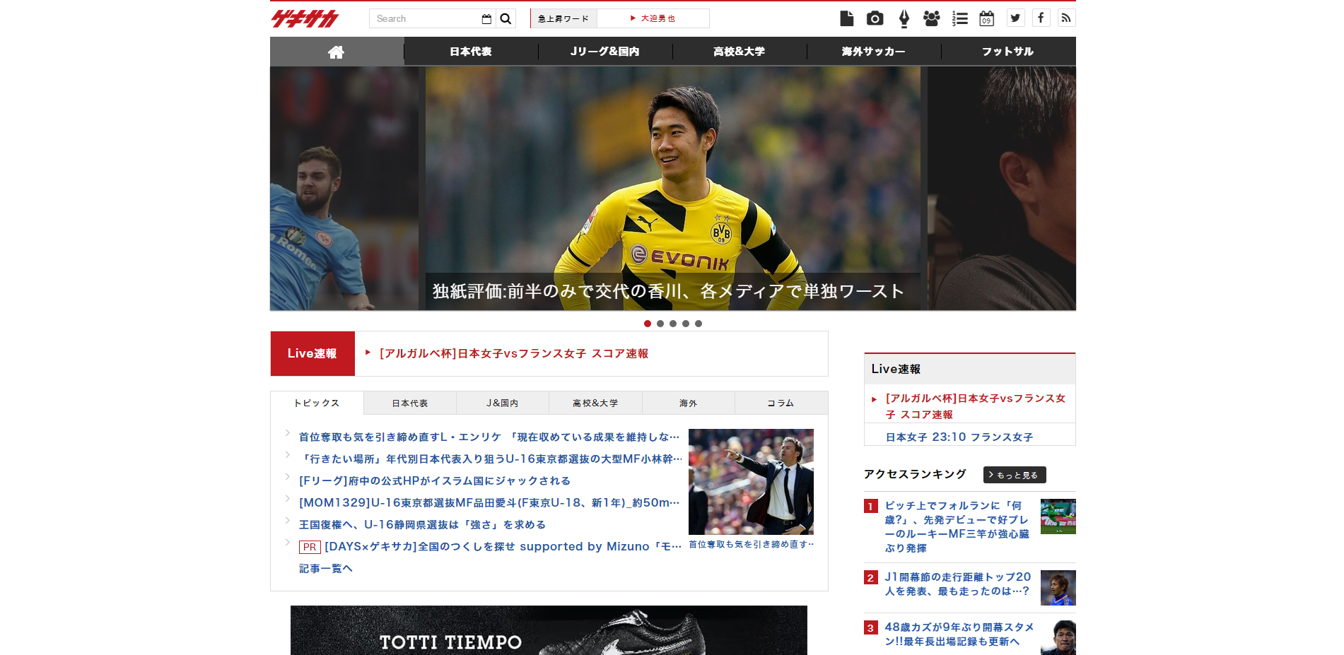Open the calendar 09 icon
The height and width of the screenshot is (655, 1344).
[986, 18]
